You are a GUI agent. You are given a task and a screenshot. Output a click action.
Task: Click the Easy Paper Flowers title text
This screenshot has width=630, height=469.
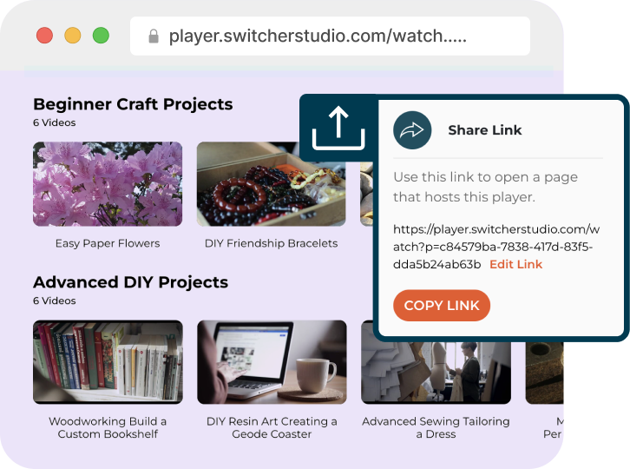pyautogui.click(x=108, y=243)
